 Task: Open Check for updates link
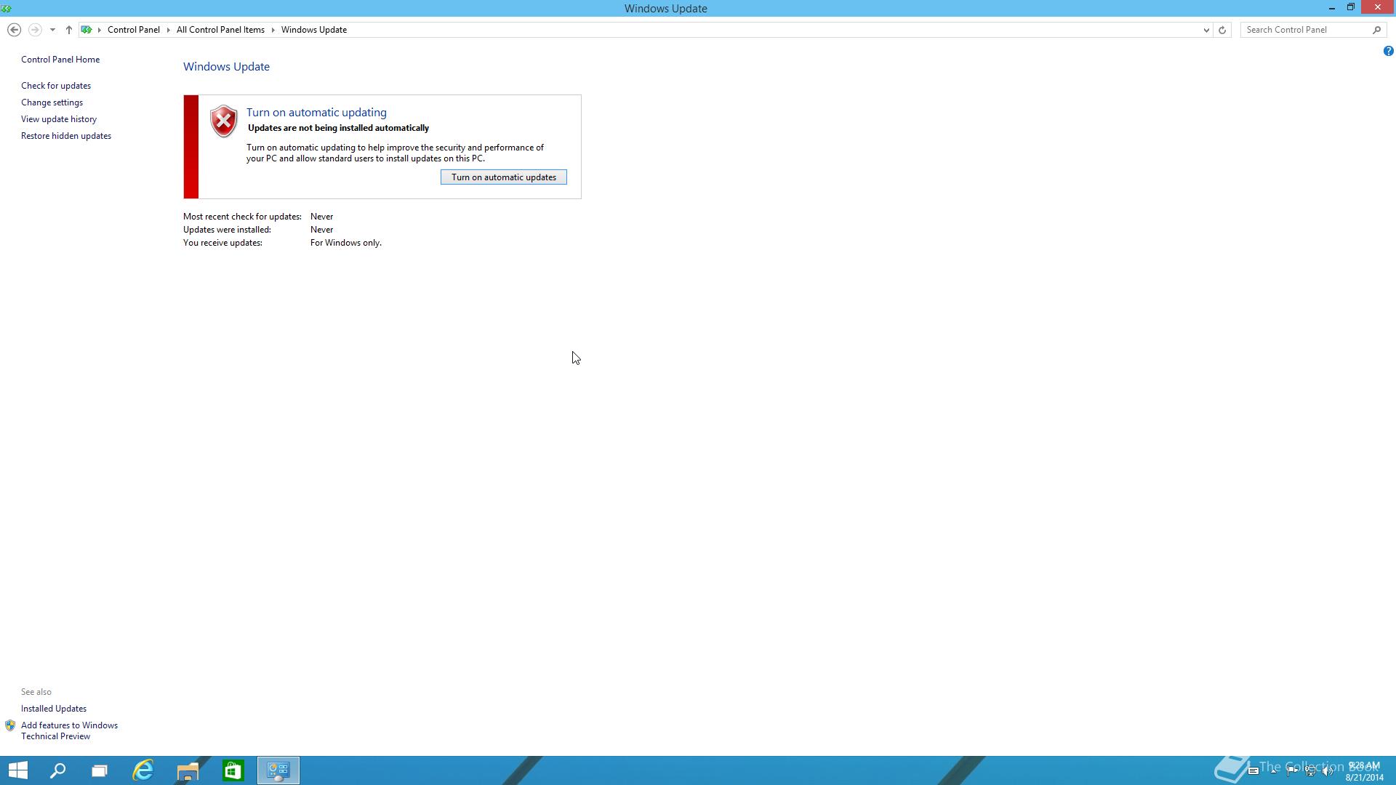click(x=56, y=86)
